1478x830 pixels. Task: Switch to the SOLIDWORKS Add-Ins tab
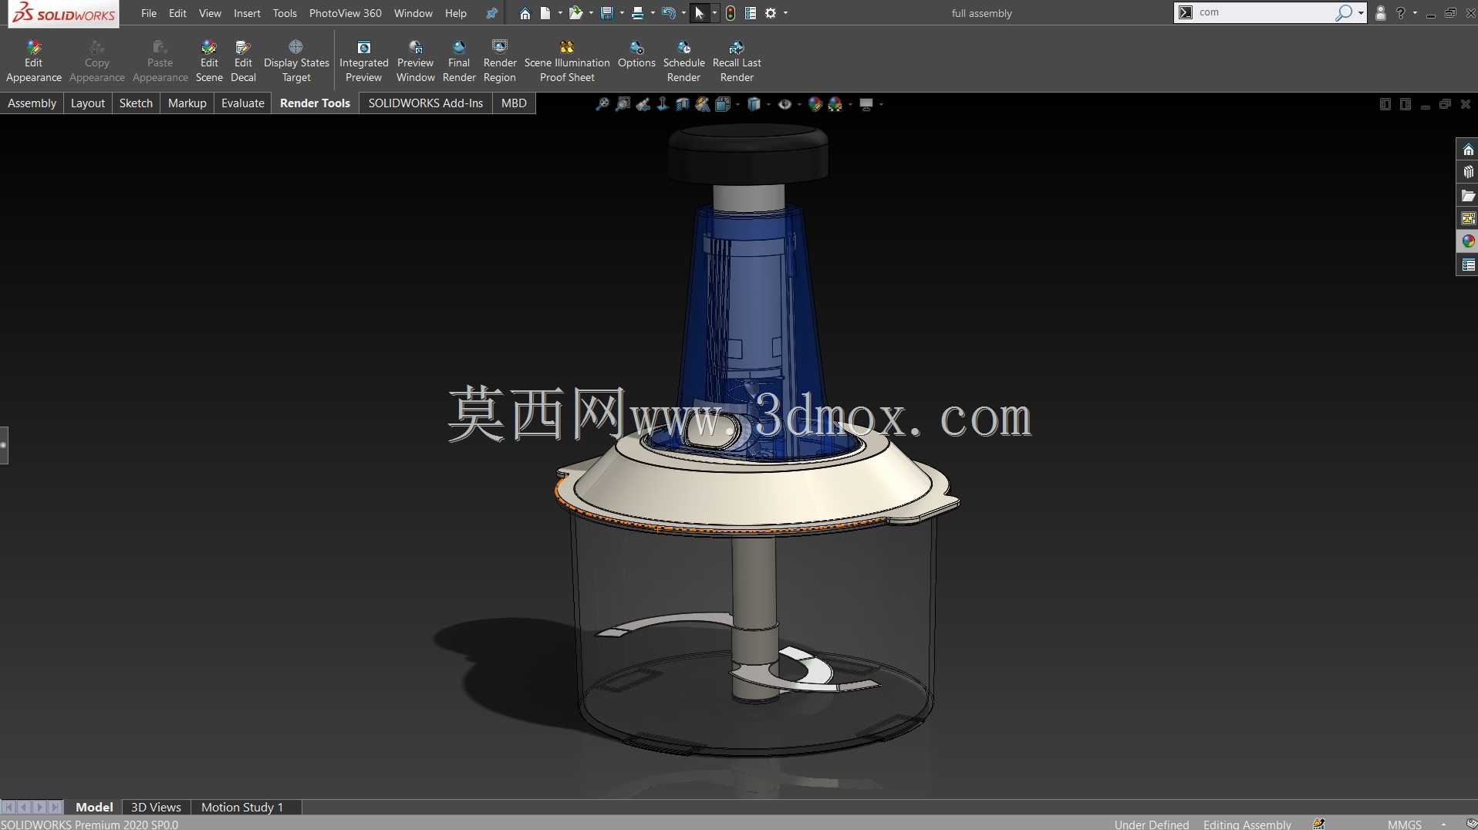[425, 103]
